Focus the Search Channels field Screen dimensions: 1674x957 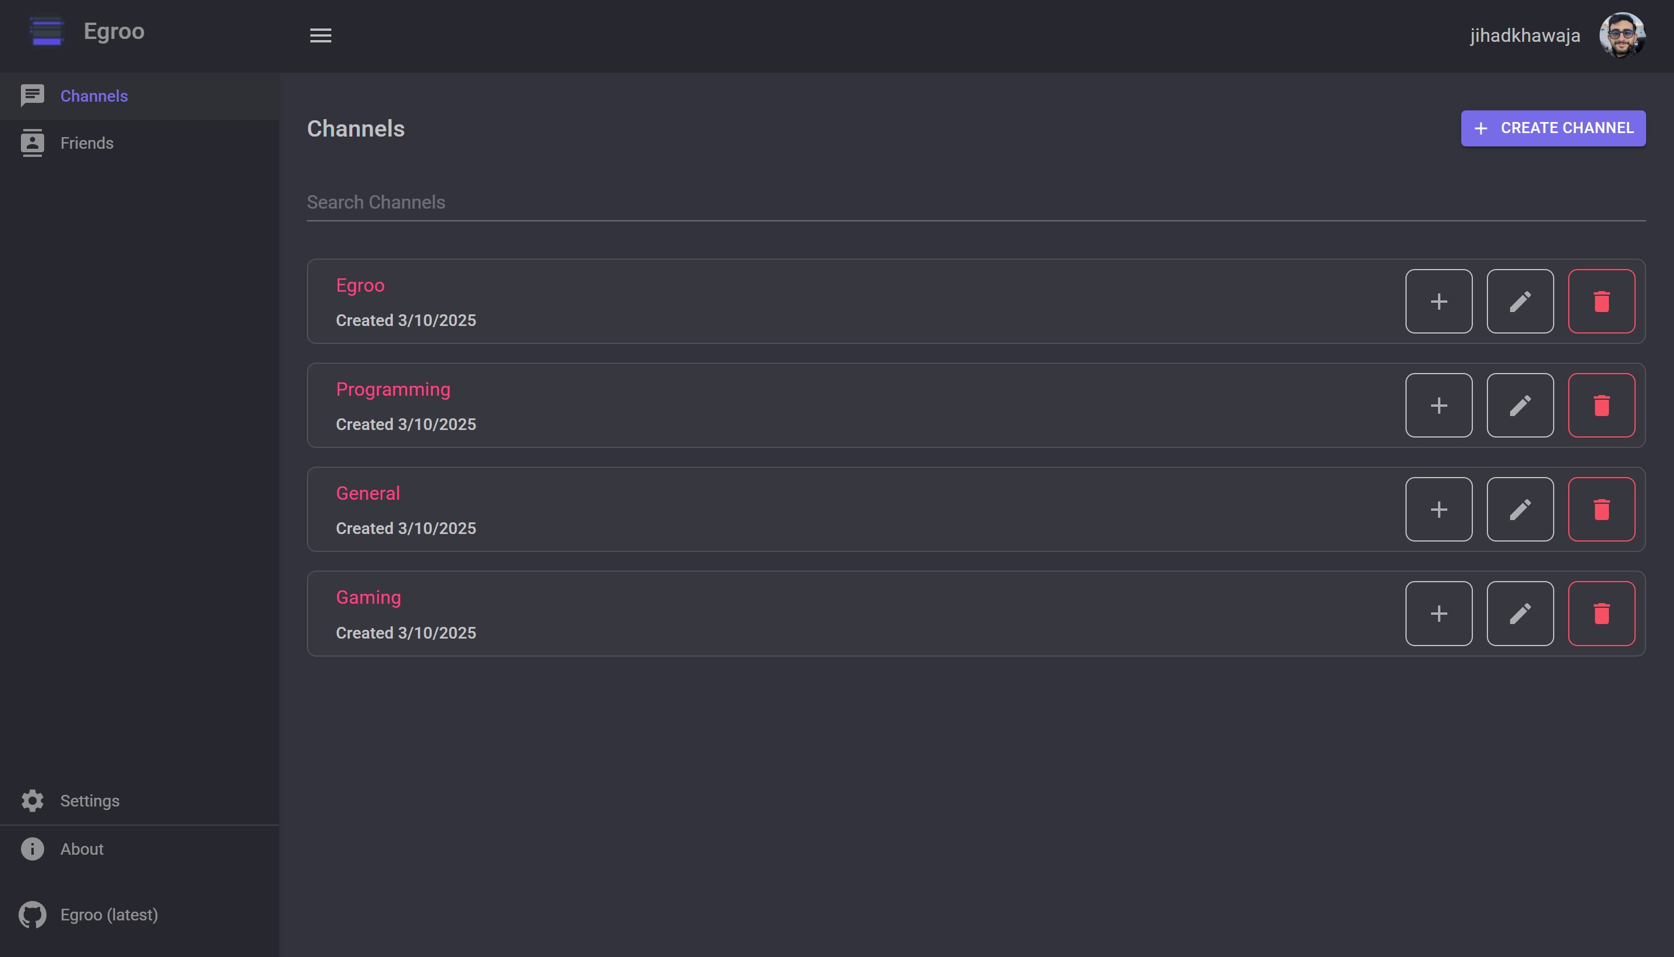point(976,202)
